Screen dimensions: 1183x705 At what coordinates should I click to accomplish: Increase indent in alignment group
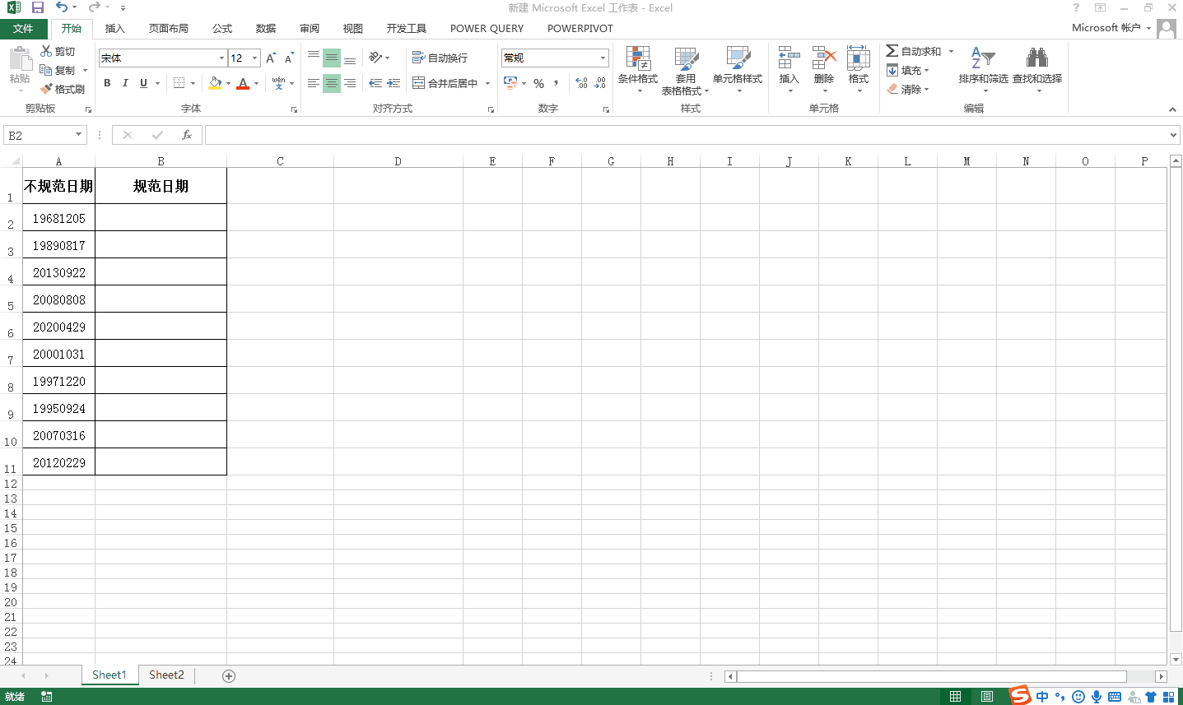click(394, 83)
